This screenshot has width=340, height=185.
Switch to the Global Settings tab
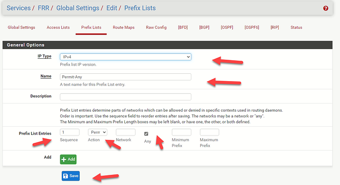[21, 27]
